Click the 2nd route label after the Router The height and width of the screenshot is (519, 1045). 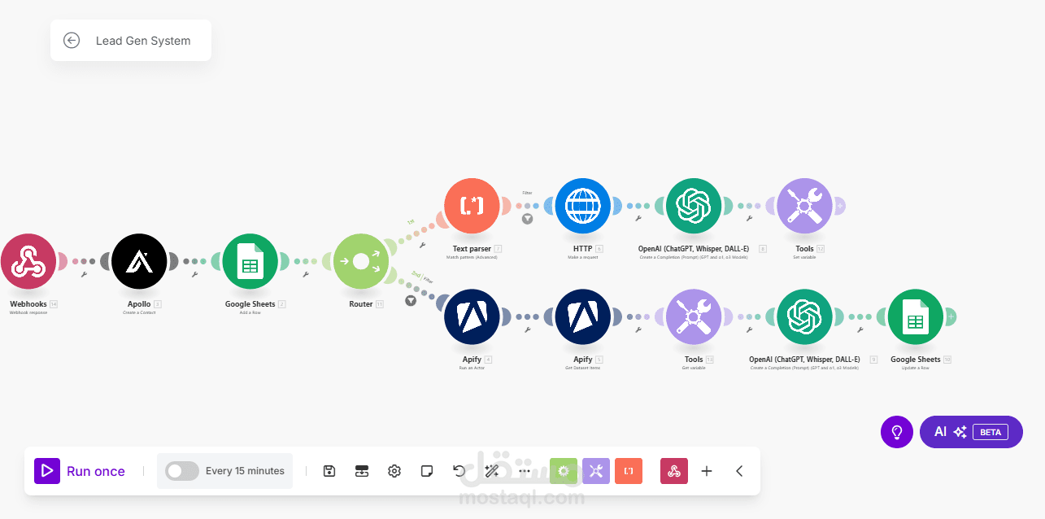tap(416, 275)
